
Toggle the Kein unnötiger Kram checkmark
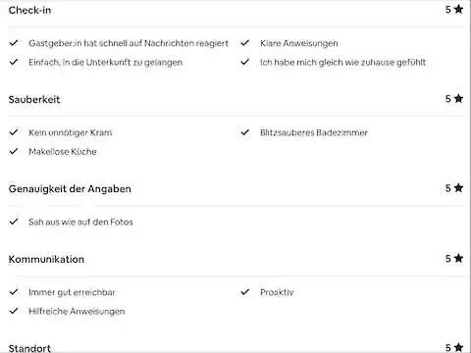(x=14, y=132)
